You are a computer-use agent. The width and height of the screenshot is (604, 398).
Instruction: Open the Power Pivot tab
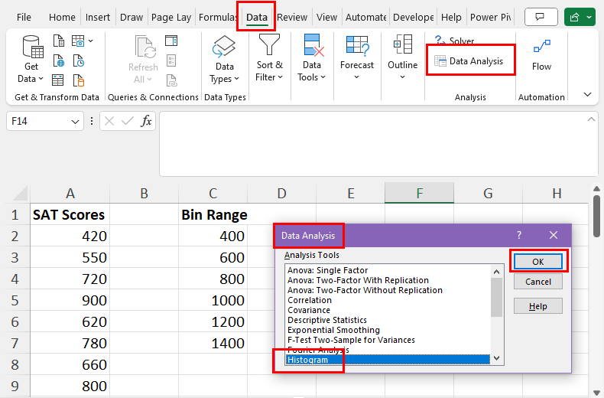click(490, 18)
